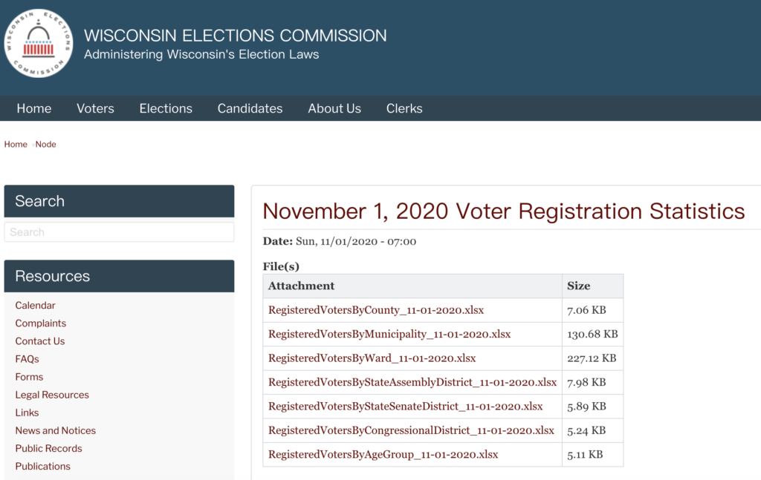Focus the sidebar Search input field
Image resolution: width=761 pixels, height=480 pixels.
point(119,232)
